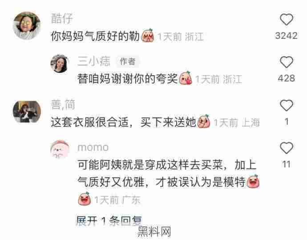Click the 作者 author badge

pos(128,61)
